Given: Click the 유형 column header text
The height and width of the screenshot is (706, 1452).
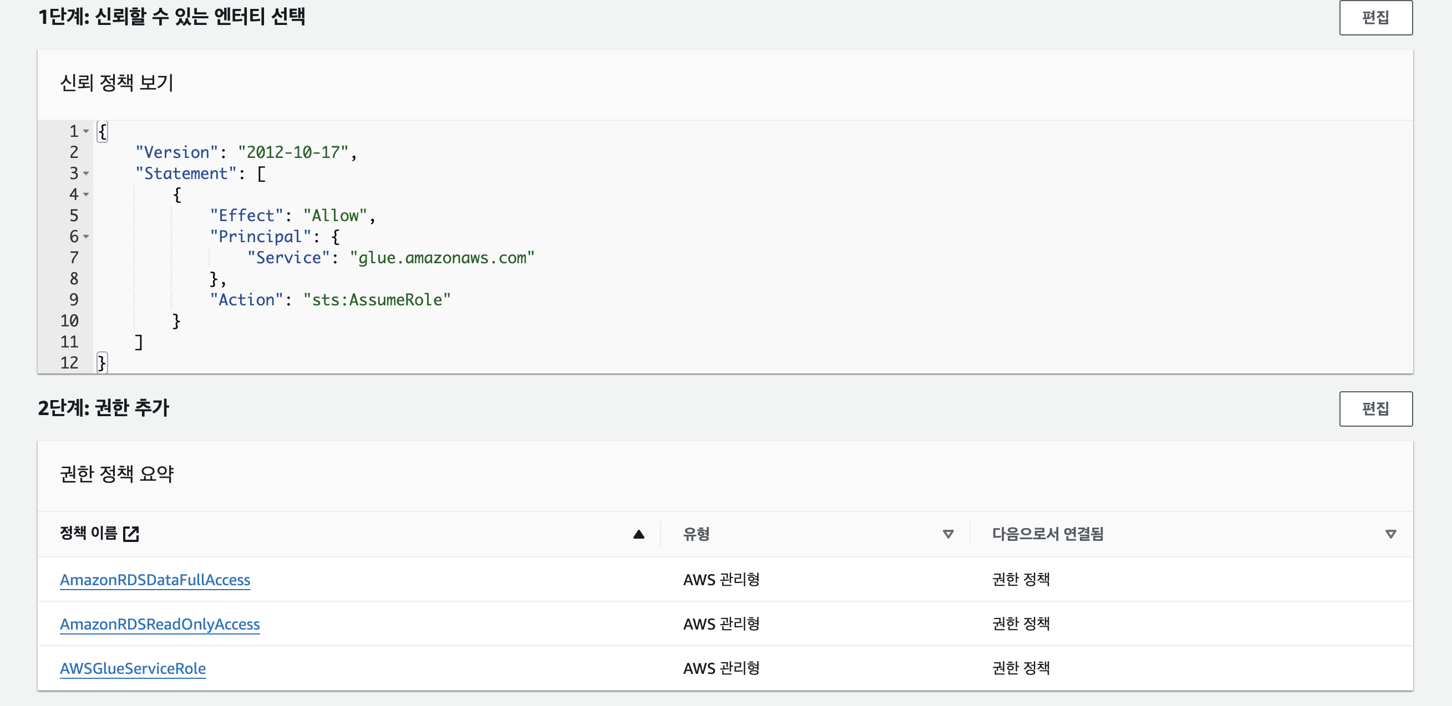Looking at the screenshot, I should [696, 534].
